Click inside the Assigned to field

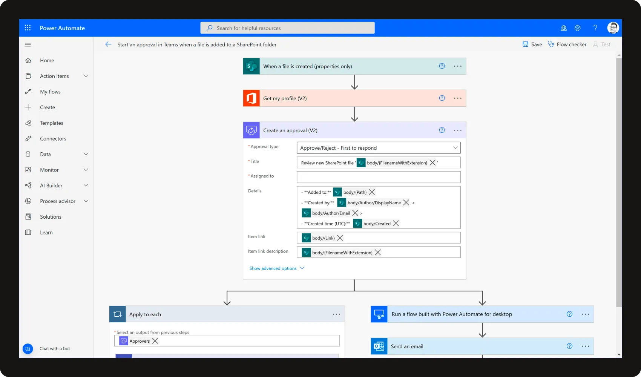378,177
